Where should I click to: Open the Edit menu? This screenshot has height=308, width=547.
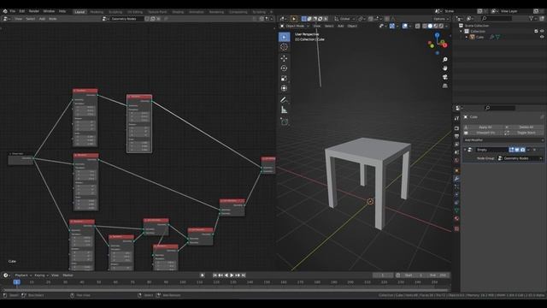[22, 11]
